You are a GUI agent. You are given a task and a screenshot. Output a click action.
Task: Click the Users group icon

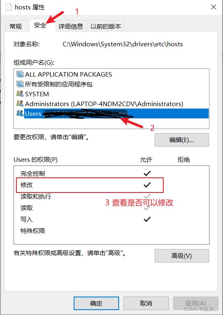tap(20, 113)
